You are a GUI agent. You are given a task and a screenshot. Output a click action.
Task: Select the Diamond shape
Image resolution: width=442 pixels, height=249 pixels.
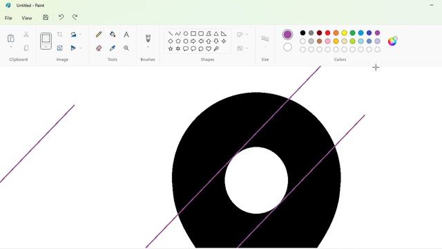click(x=171, y=41)
